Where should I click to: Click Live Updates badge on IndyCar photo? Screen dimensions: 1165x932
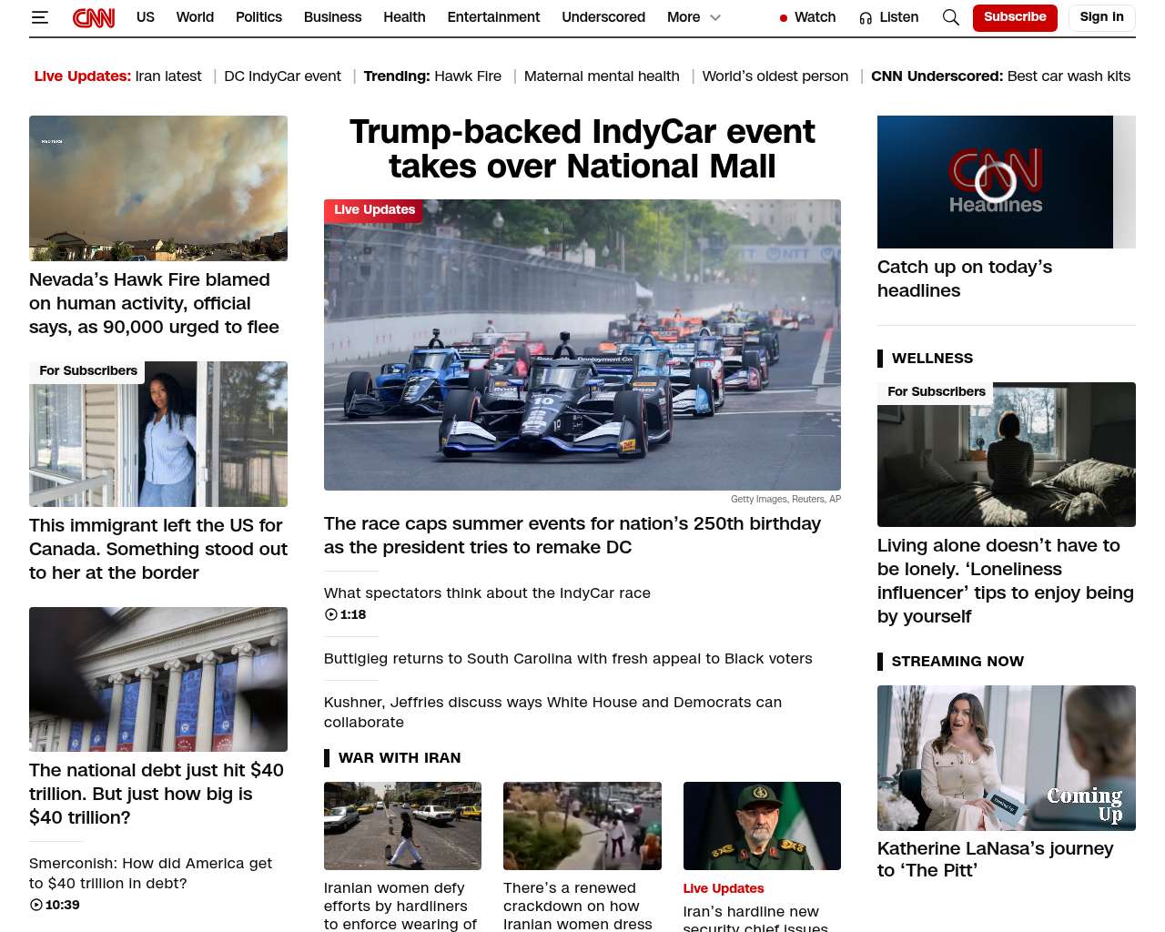click(x=374, y=210)
